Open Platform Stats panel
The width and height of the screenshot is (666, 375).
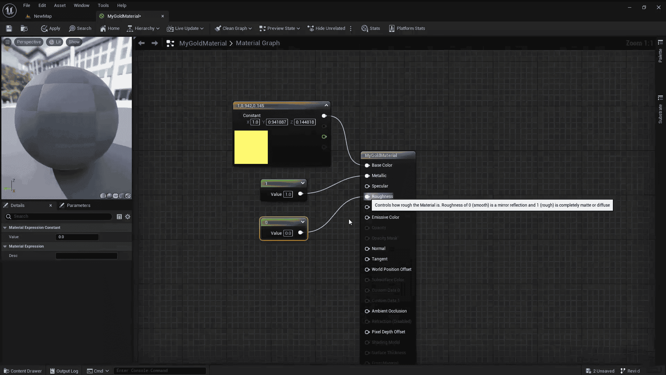tap(407, 28)
